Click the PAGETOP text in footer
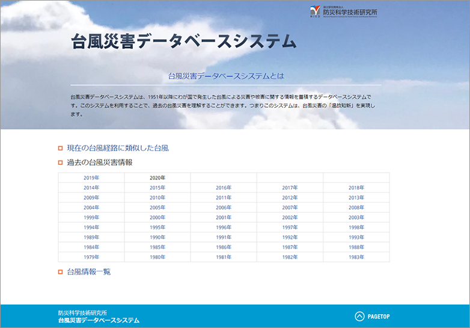 pos(379,317)
